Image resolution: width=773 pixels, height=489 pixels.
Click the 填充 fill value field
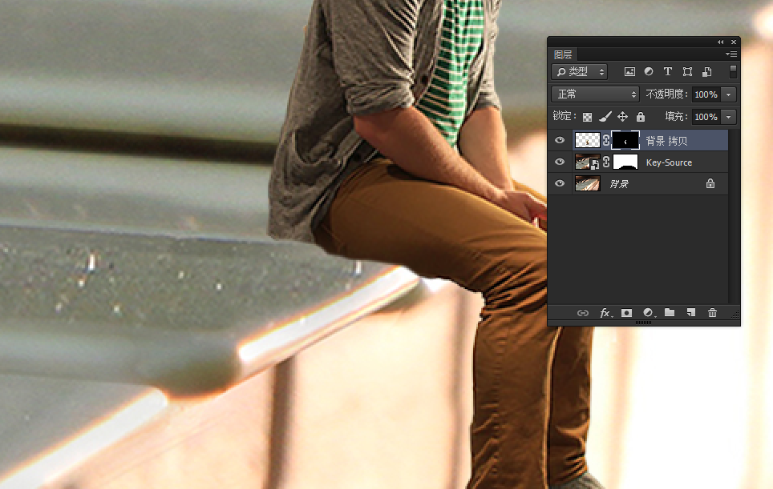point(706,117)
